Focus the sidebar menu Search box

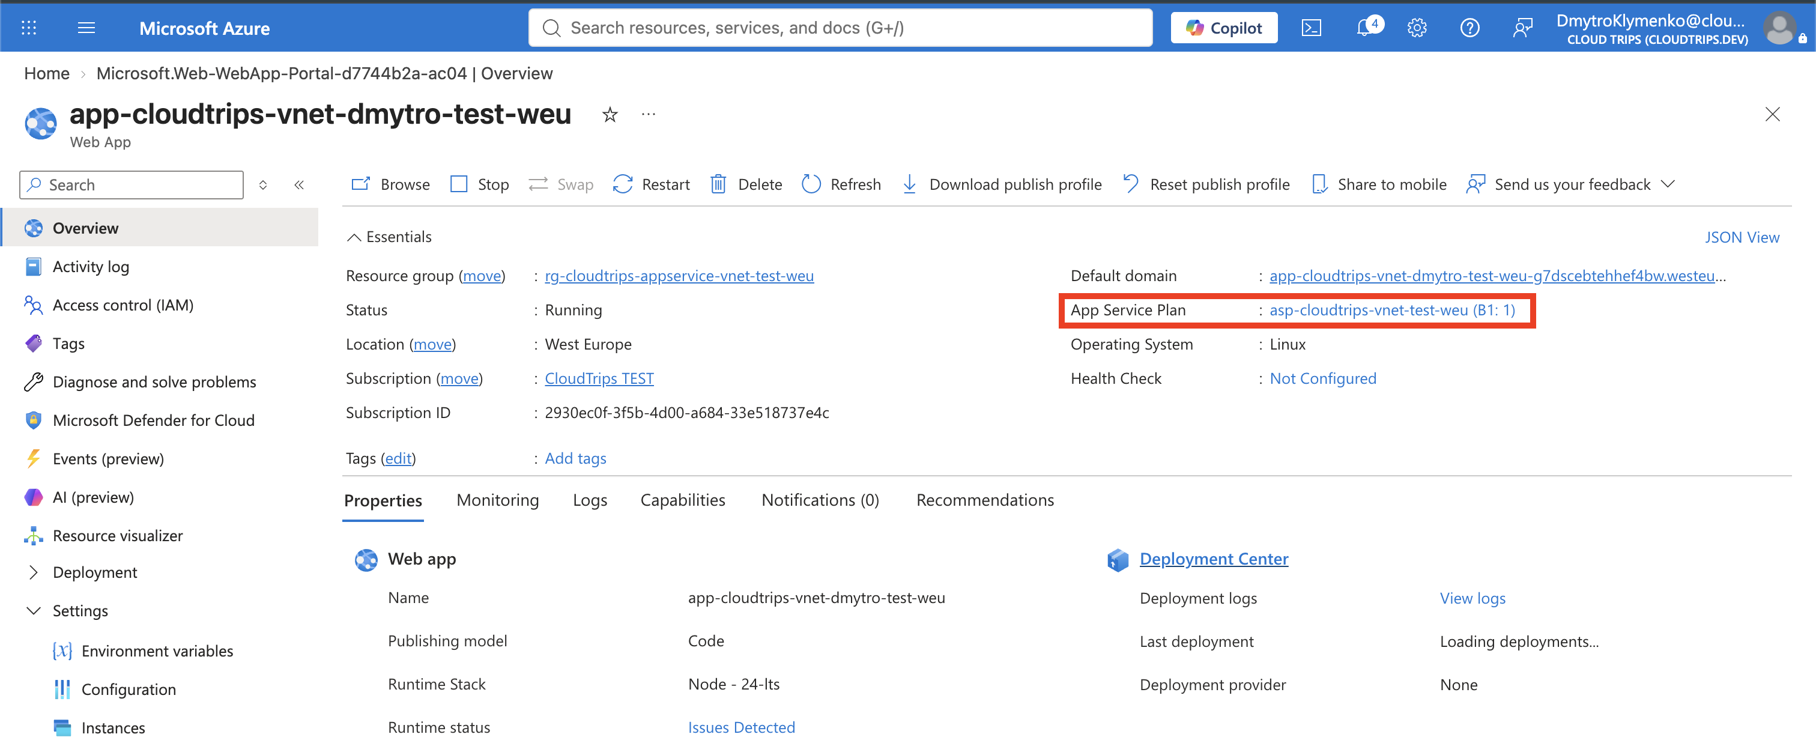click(132, 185)
